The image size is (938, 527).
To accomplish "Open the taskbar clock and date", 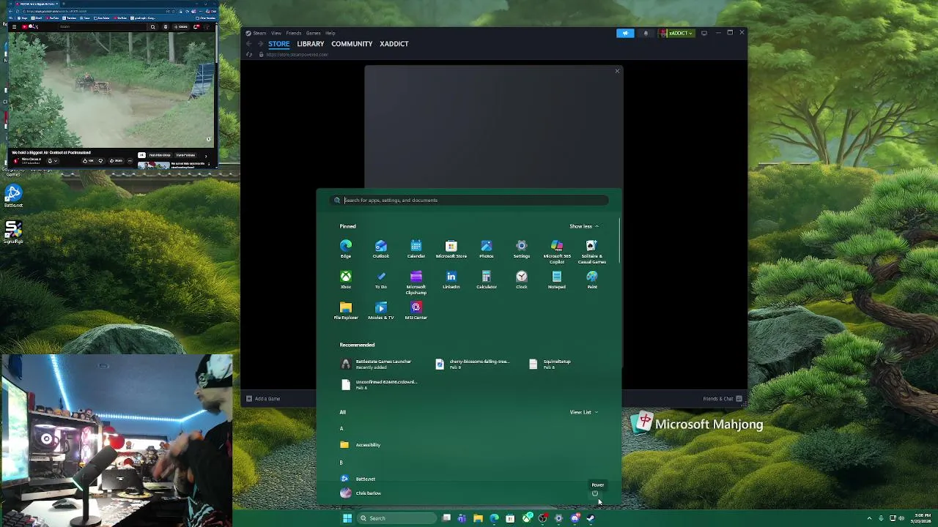I will (922, 518).
